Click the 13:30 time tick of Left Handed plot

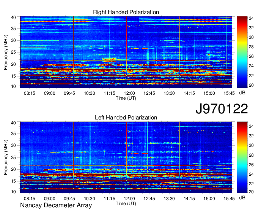point(169,199)
